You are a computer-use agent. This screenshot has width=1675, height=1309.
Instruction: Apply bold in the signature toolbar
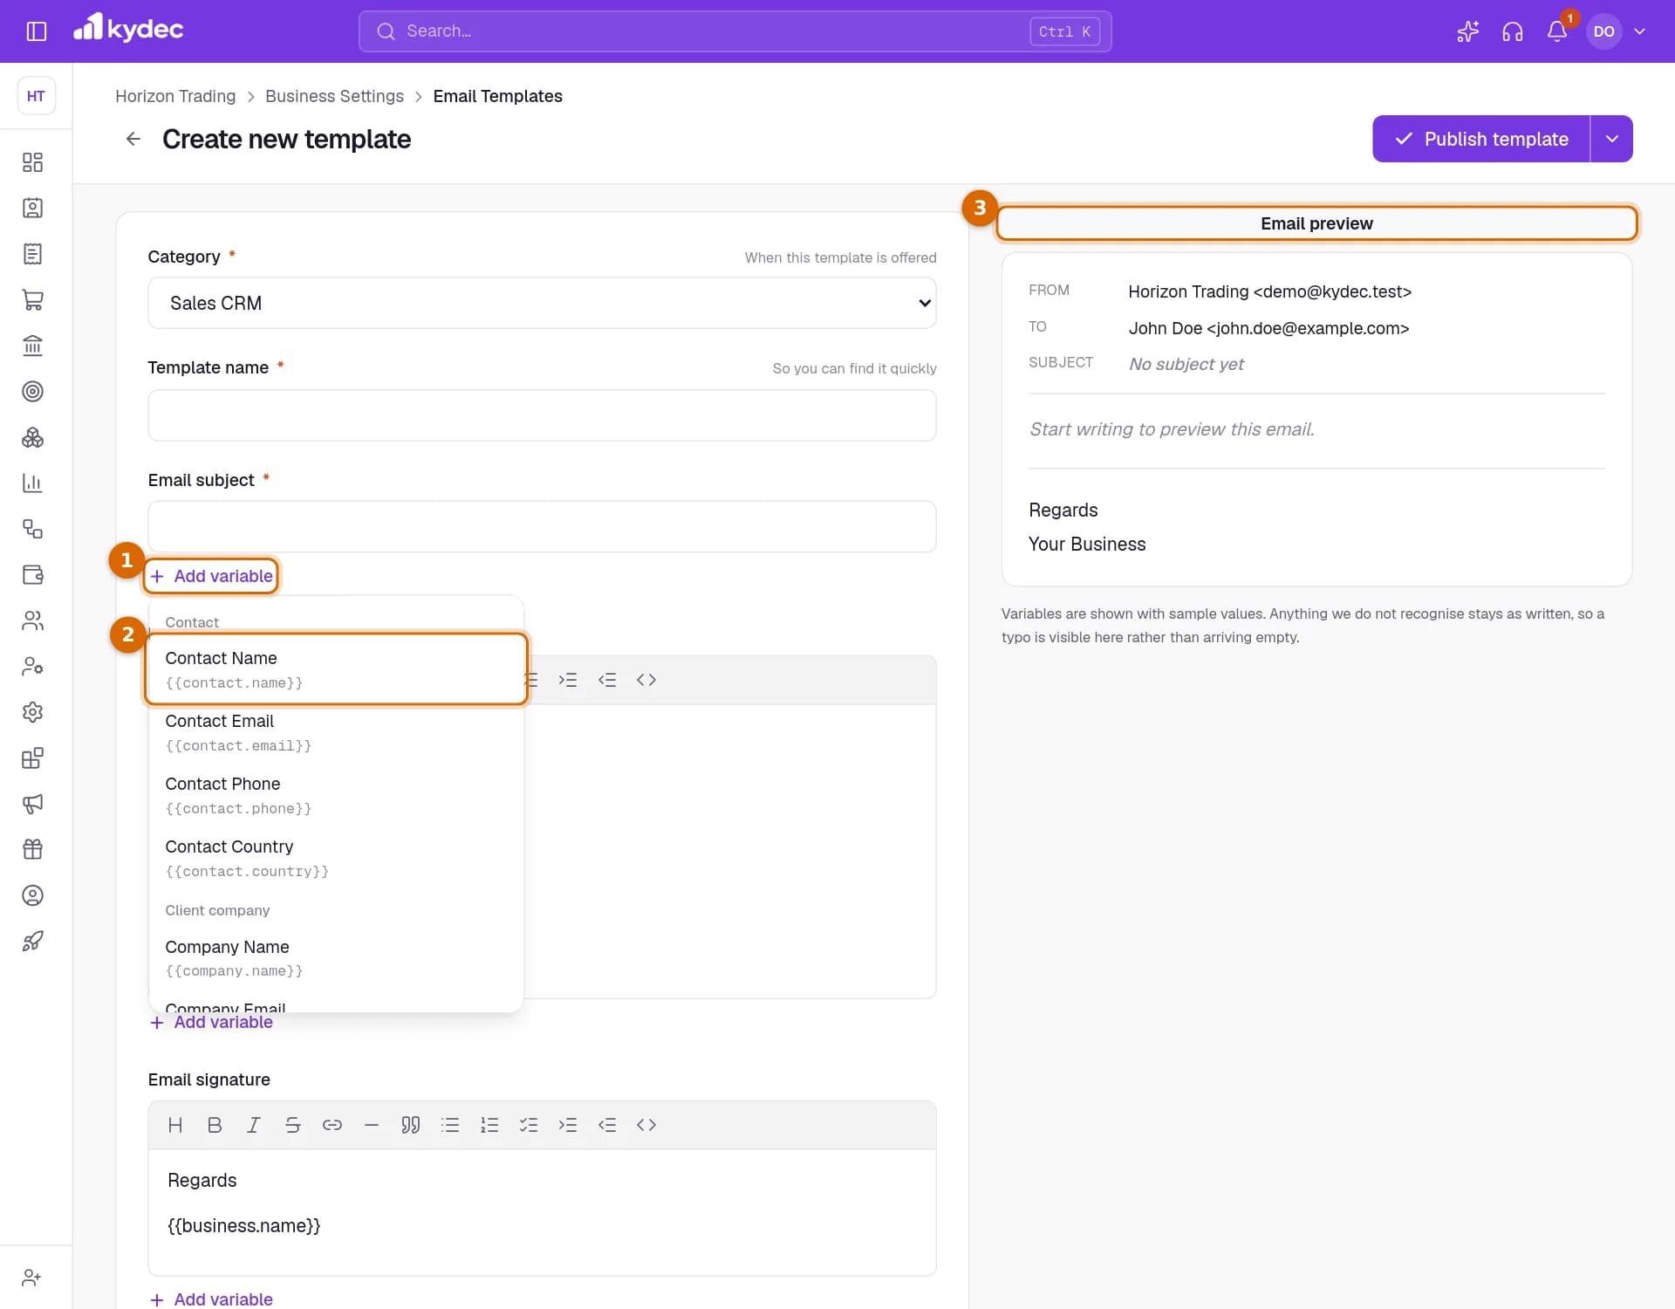click(x=215, y=1125)
